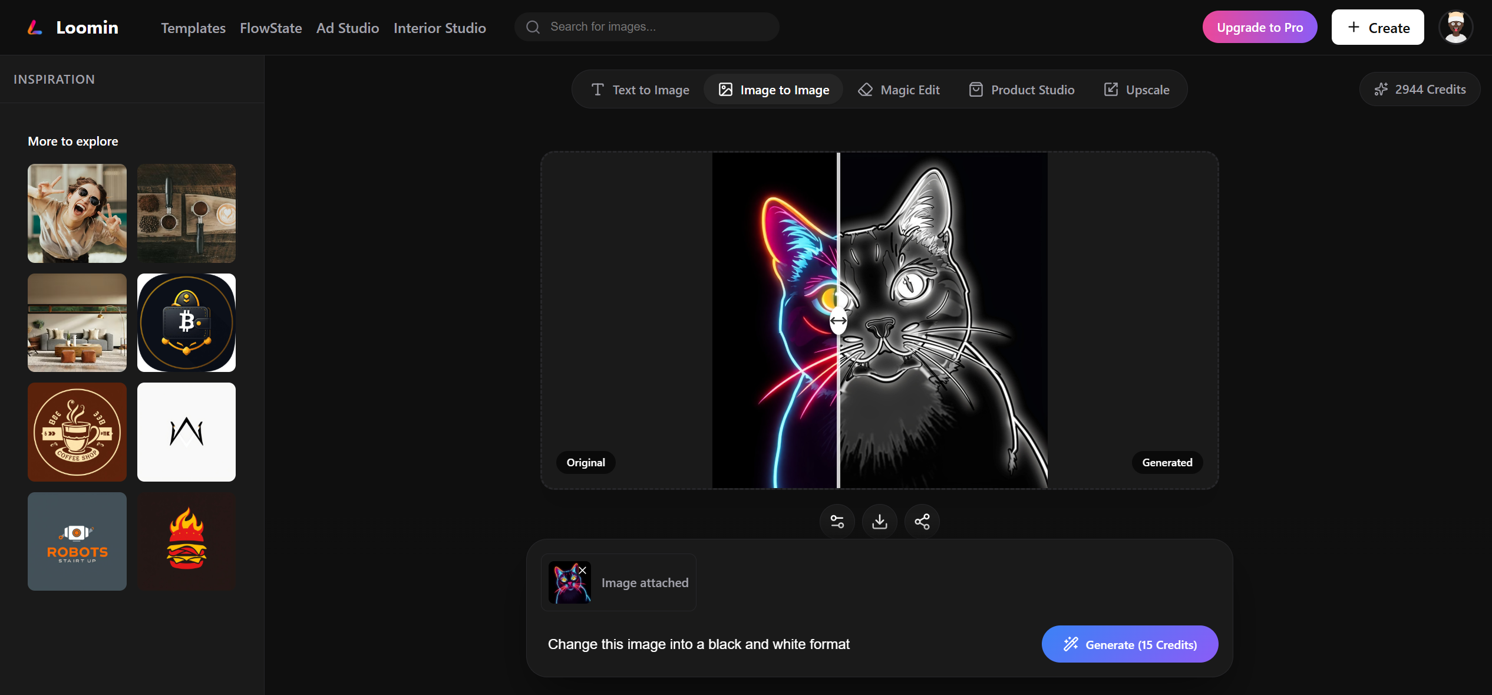This screenshot has width=1492, height=695.
Task: Click the Upgrade to Pro button
Action: coord(1259,27)
